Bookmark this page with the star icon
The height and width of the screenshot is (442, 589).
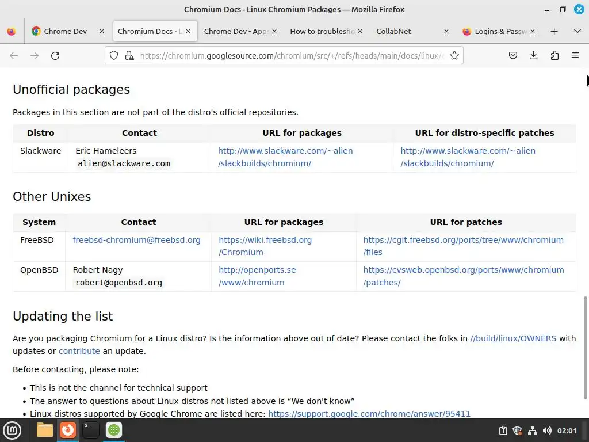point(454,56)
